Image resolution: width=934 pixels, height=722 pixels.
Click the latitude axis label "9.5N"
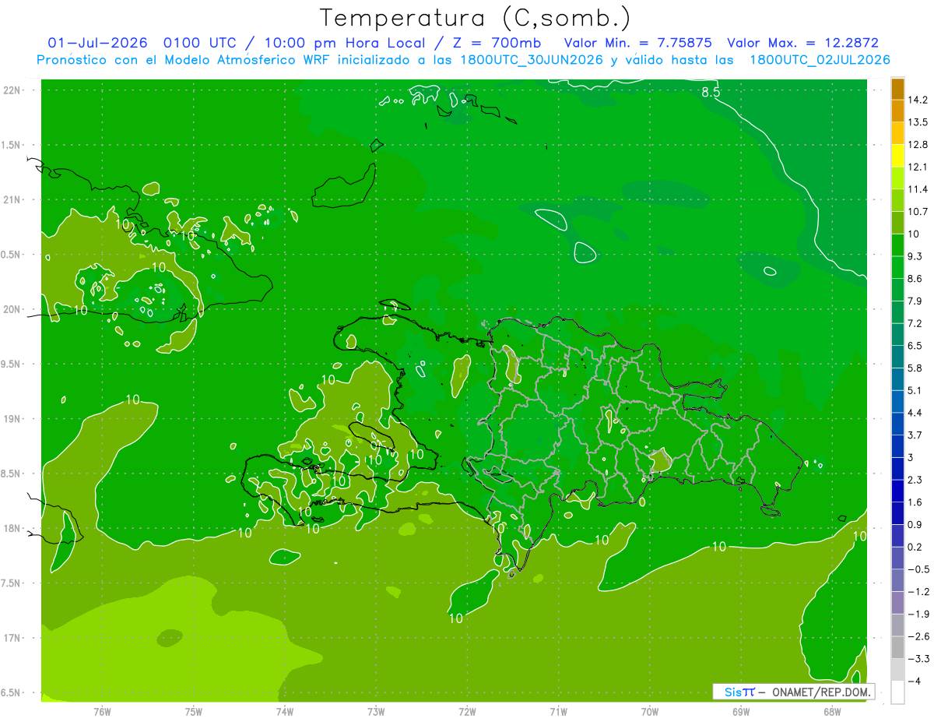pos(11,365)
